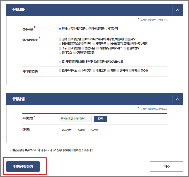Click the 기타예방접종 row label on the left
Image resolution: width=189 pixels, height=177 pixels.
coord(30,71)
